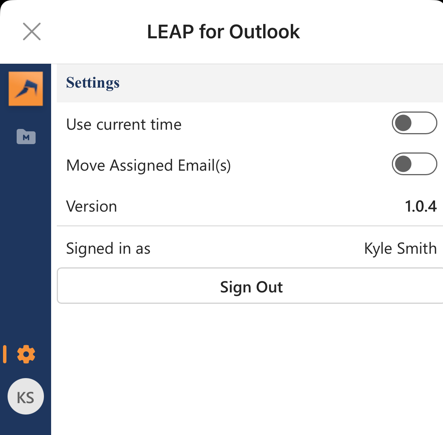The width and height of the screenshot is (443, 435).
Task: Click the Settings section header
Action: pyautogui.click(x=93, y=83)
